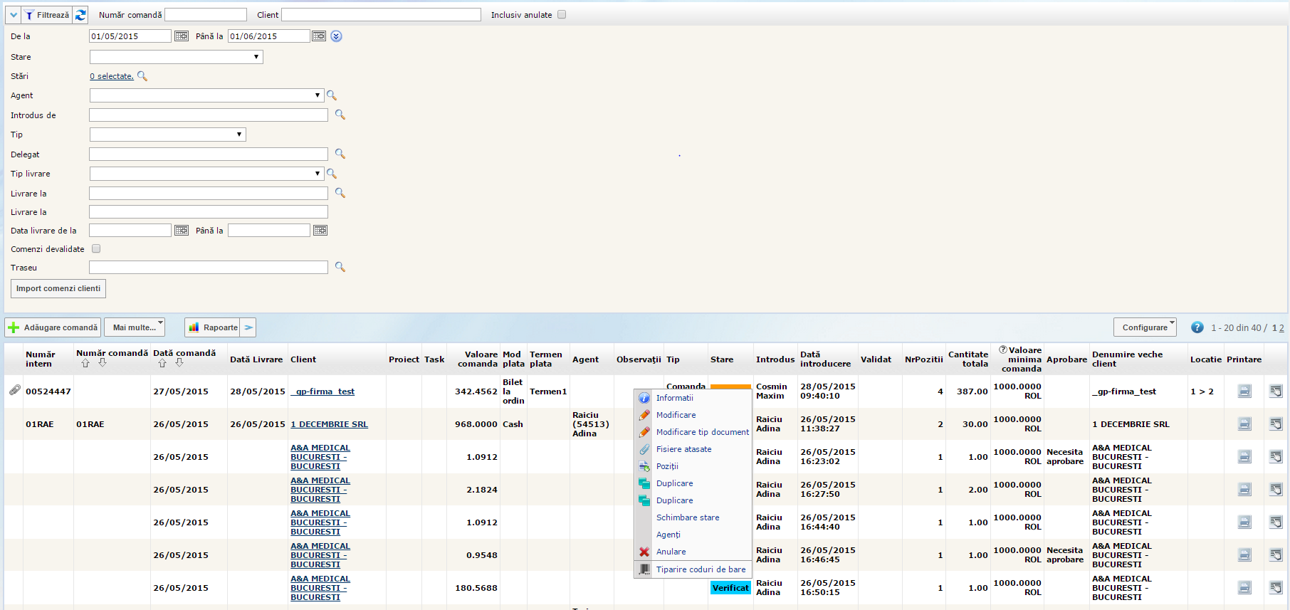Click the refresh icon next to Filtrează
Screen dimensions: 1290x610
[x=80, y=15]
